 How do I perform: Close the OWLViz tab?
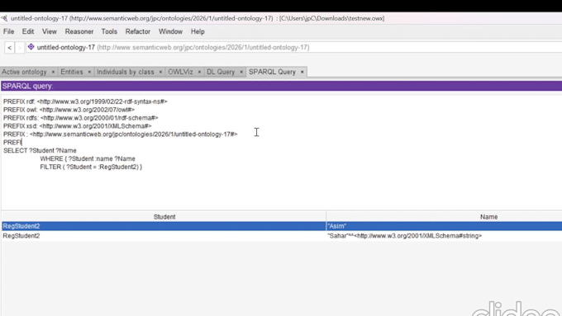[x=199, y=72]
